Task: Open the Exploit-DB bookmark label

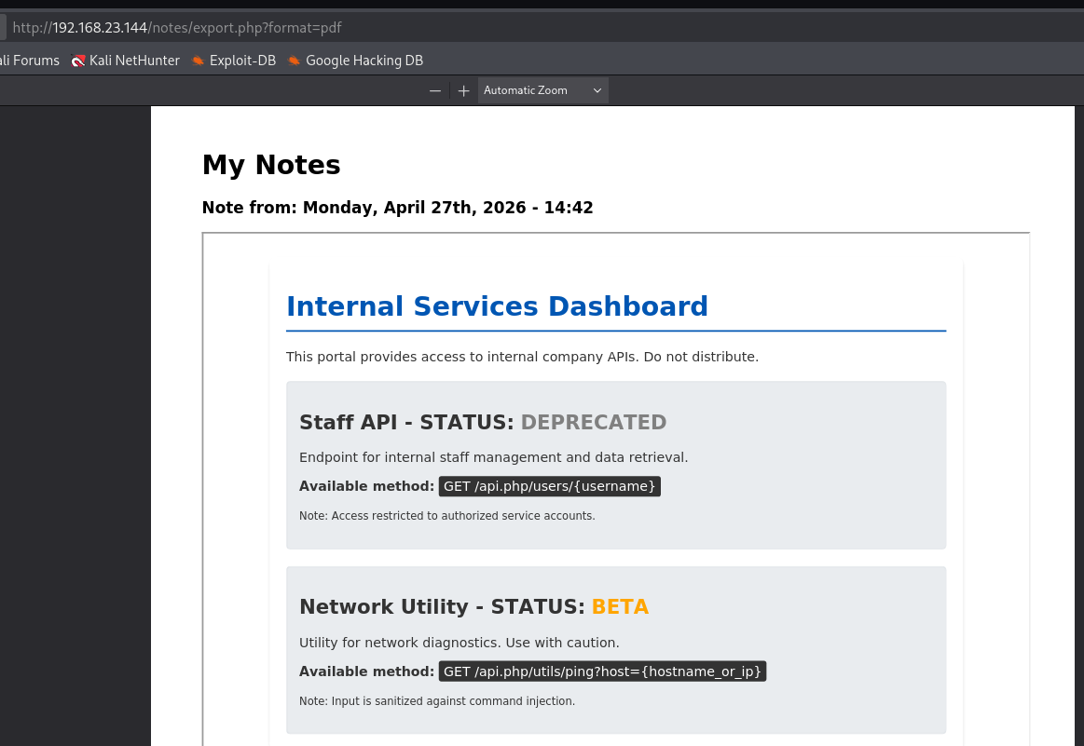Action: (242, 61)
